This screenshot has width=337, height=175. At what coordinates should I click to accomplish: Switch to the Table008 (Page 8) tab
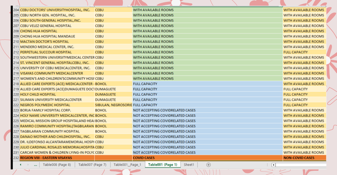click(57, 165)
